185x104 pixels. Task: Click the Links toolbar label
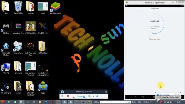pyautogui.click(x=134, y=102)
